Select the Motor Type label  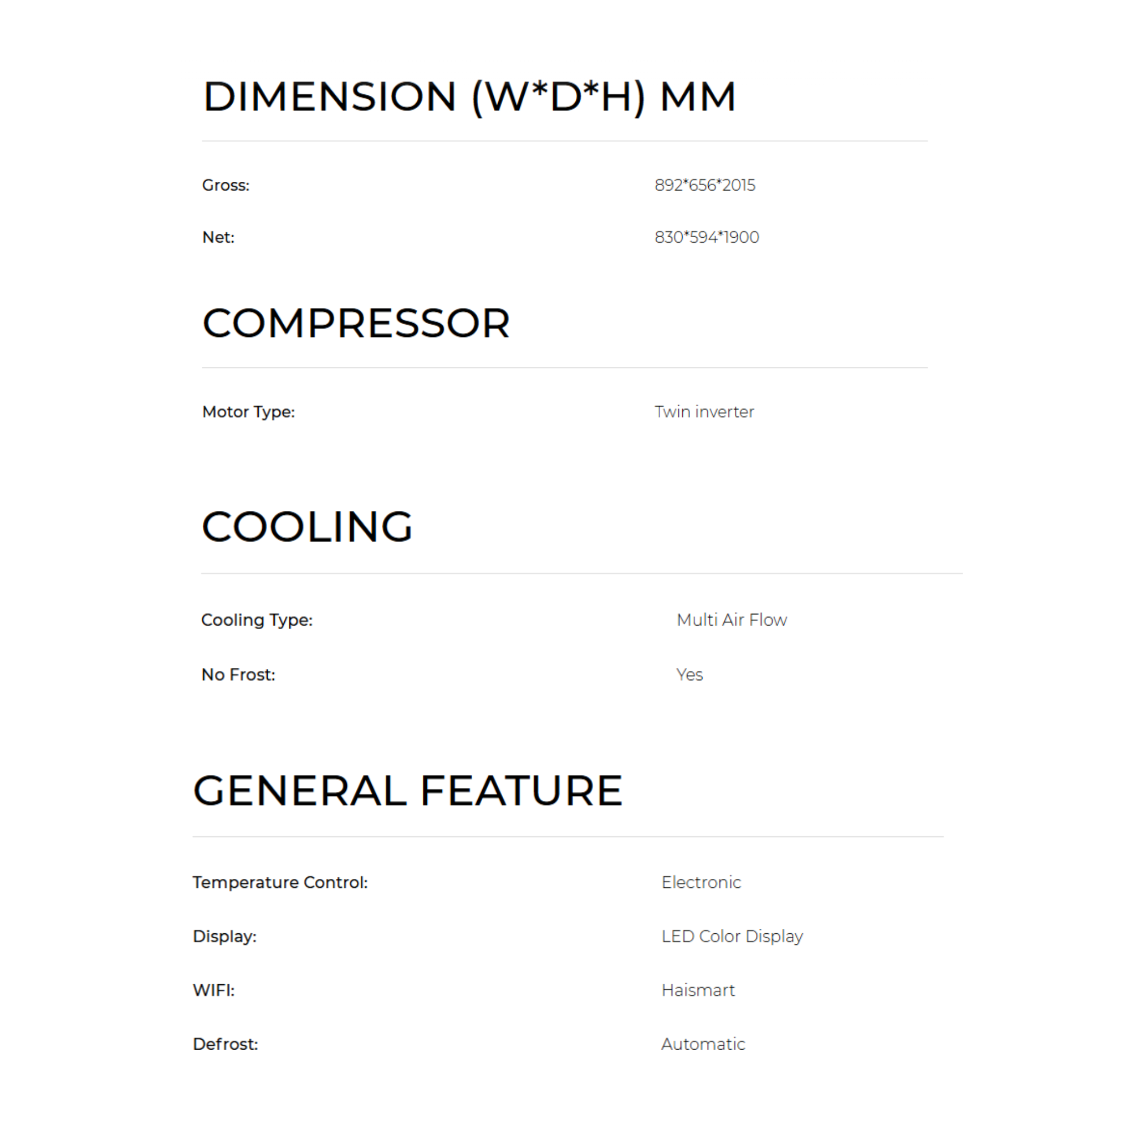[x=248, y=412]
